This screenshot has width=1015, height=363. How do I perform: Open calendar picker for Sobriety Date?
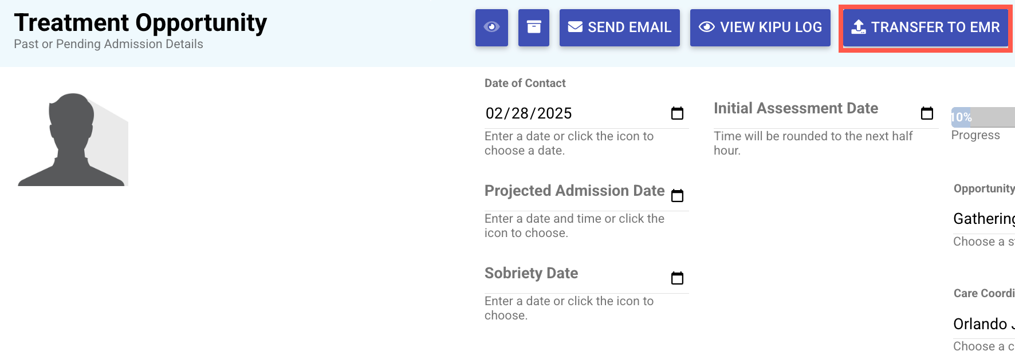[677, 278]
